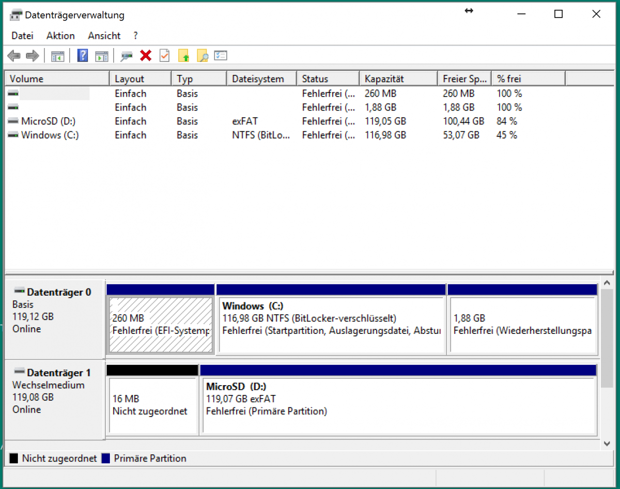Open the Aktion menu
This screenshot has width=620, height=489.
(60, 36)
